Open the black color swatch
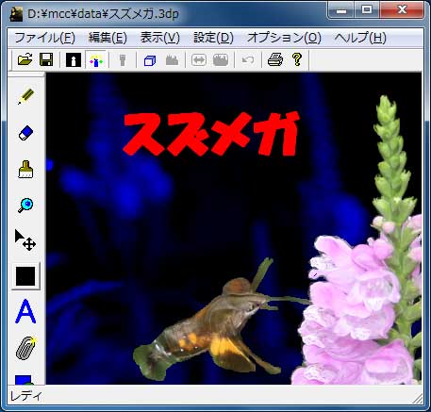431x412 pixels. pos(25,276)
